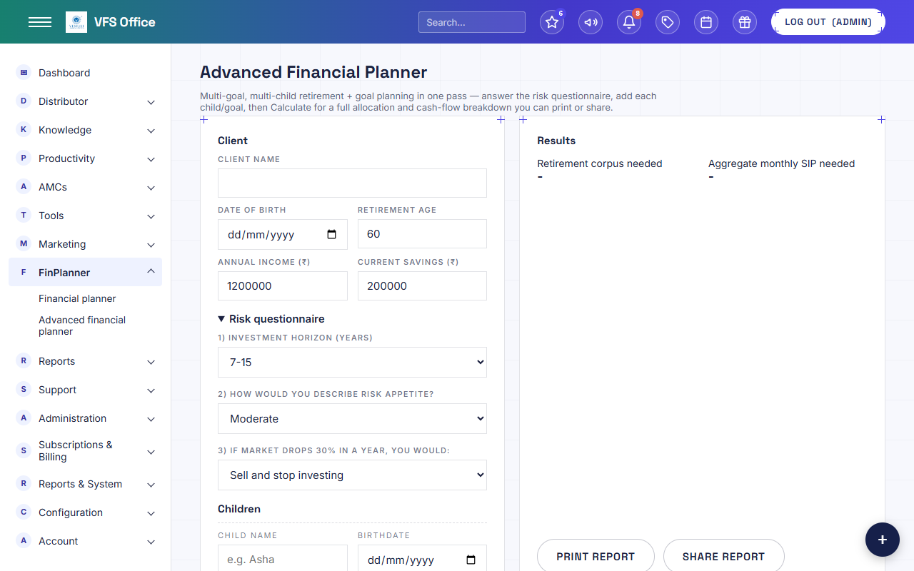Image resolution: width=914 pixels, height=571 pixels.
Task: Expand the Tools menu chevron
Action: (151, 216)
